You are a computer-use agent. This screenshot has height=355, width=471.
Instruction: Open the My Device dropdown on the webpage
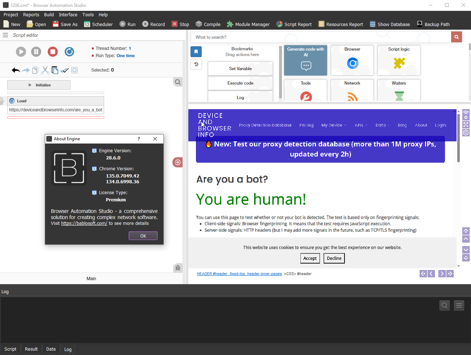[334, 125]
